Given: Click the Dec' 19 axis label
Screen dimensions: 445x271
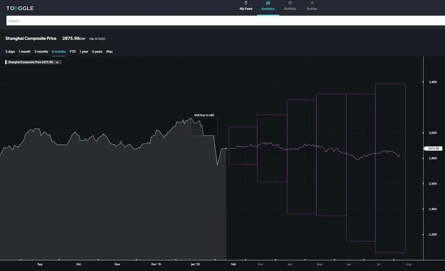Looking at the screenshot, I should [156, 264].
